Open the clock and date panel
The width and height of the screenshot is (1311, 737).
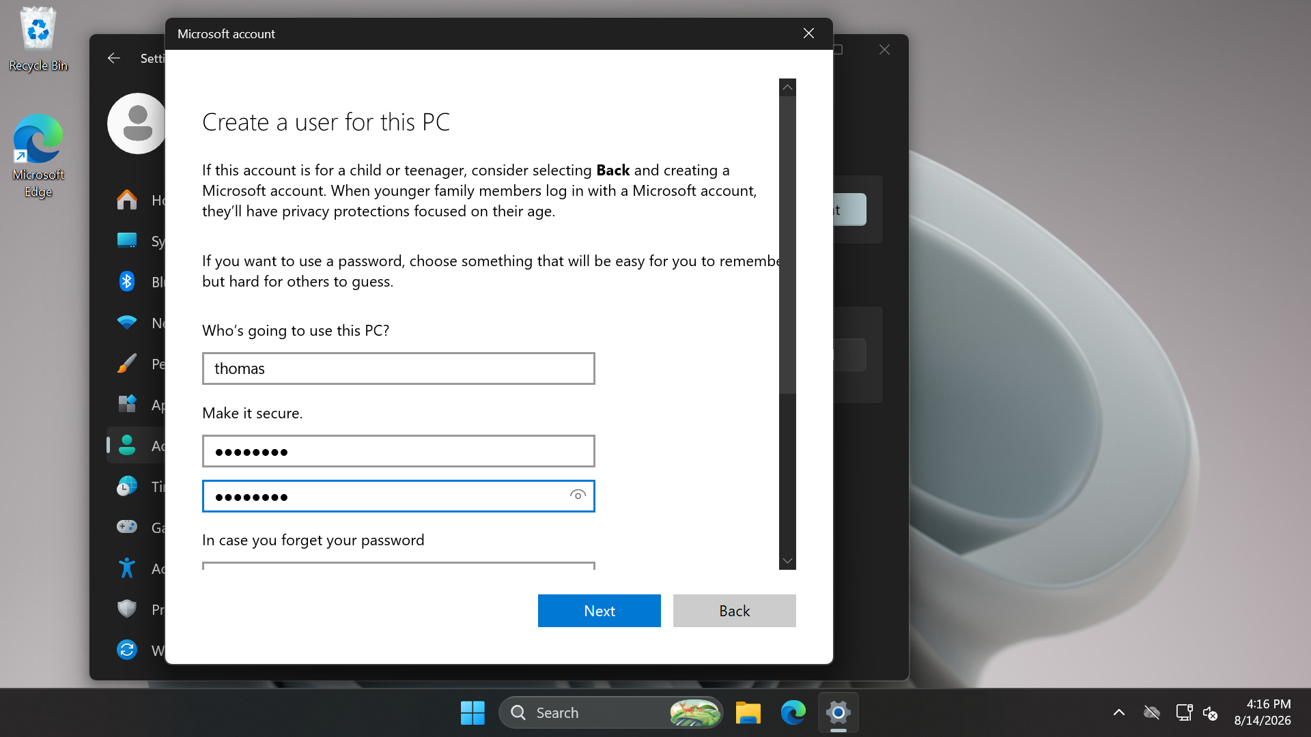1263,712
